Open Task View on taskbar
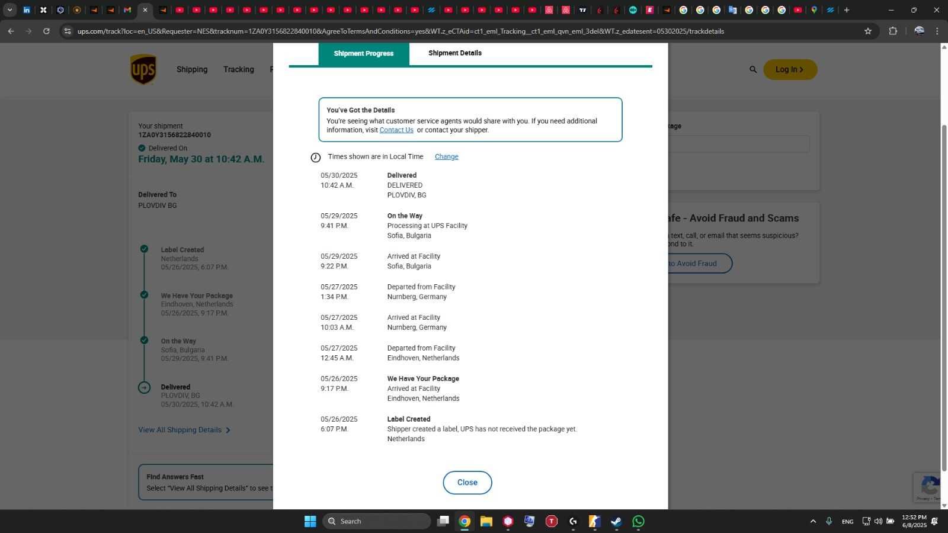 tap(443, 521)
